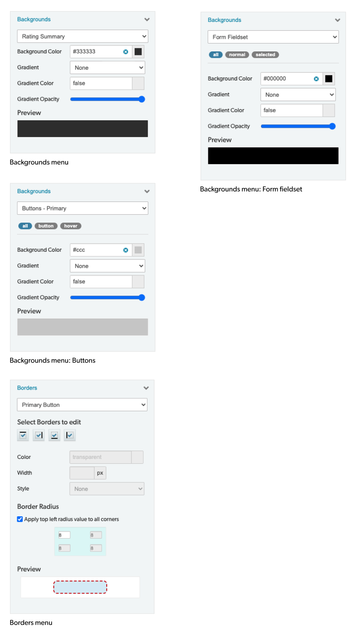Open the Form Fieldset dropdown
Image resolution: width=355 pixels, height=637 pixels.
point(273,37)
